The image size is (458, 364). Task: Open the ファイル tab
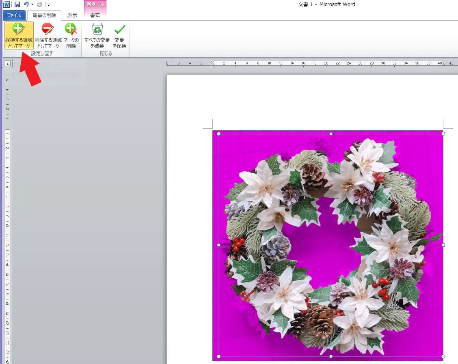[14, 15]
